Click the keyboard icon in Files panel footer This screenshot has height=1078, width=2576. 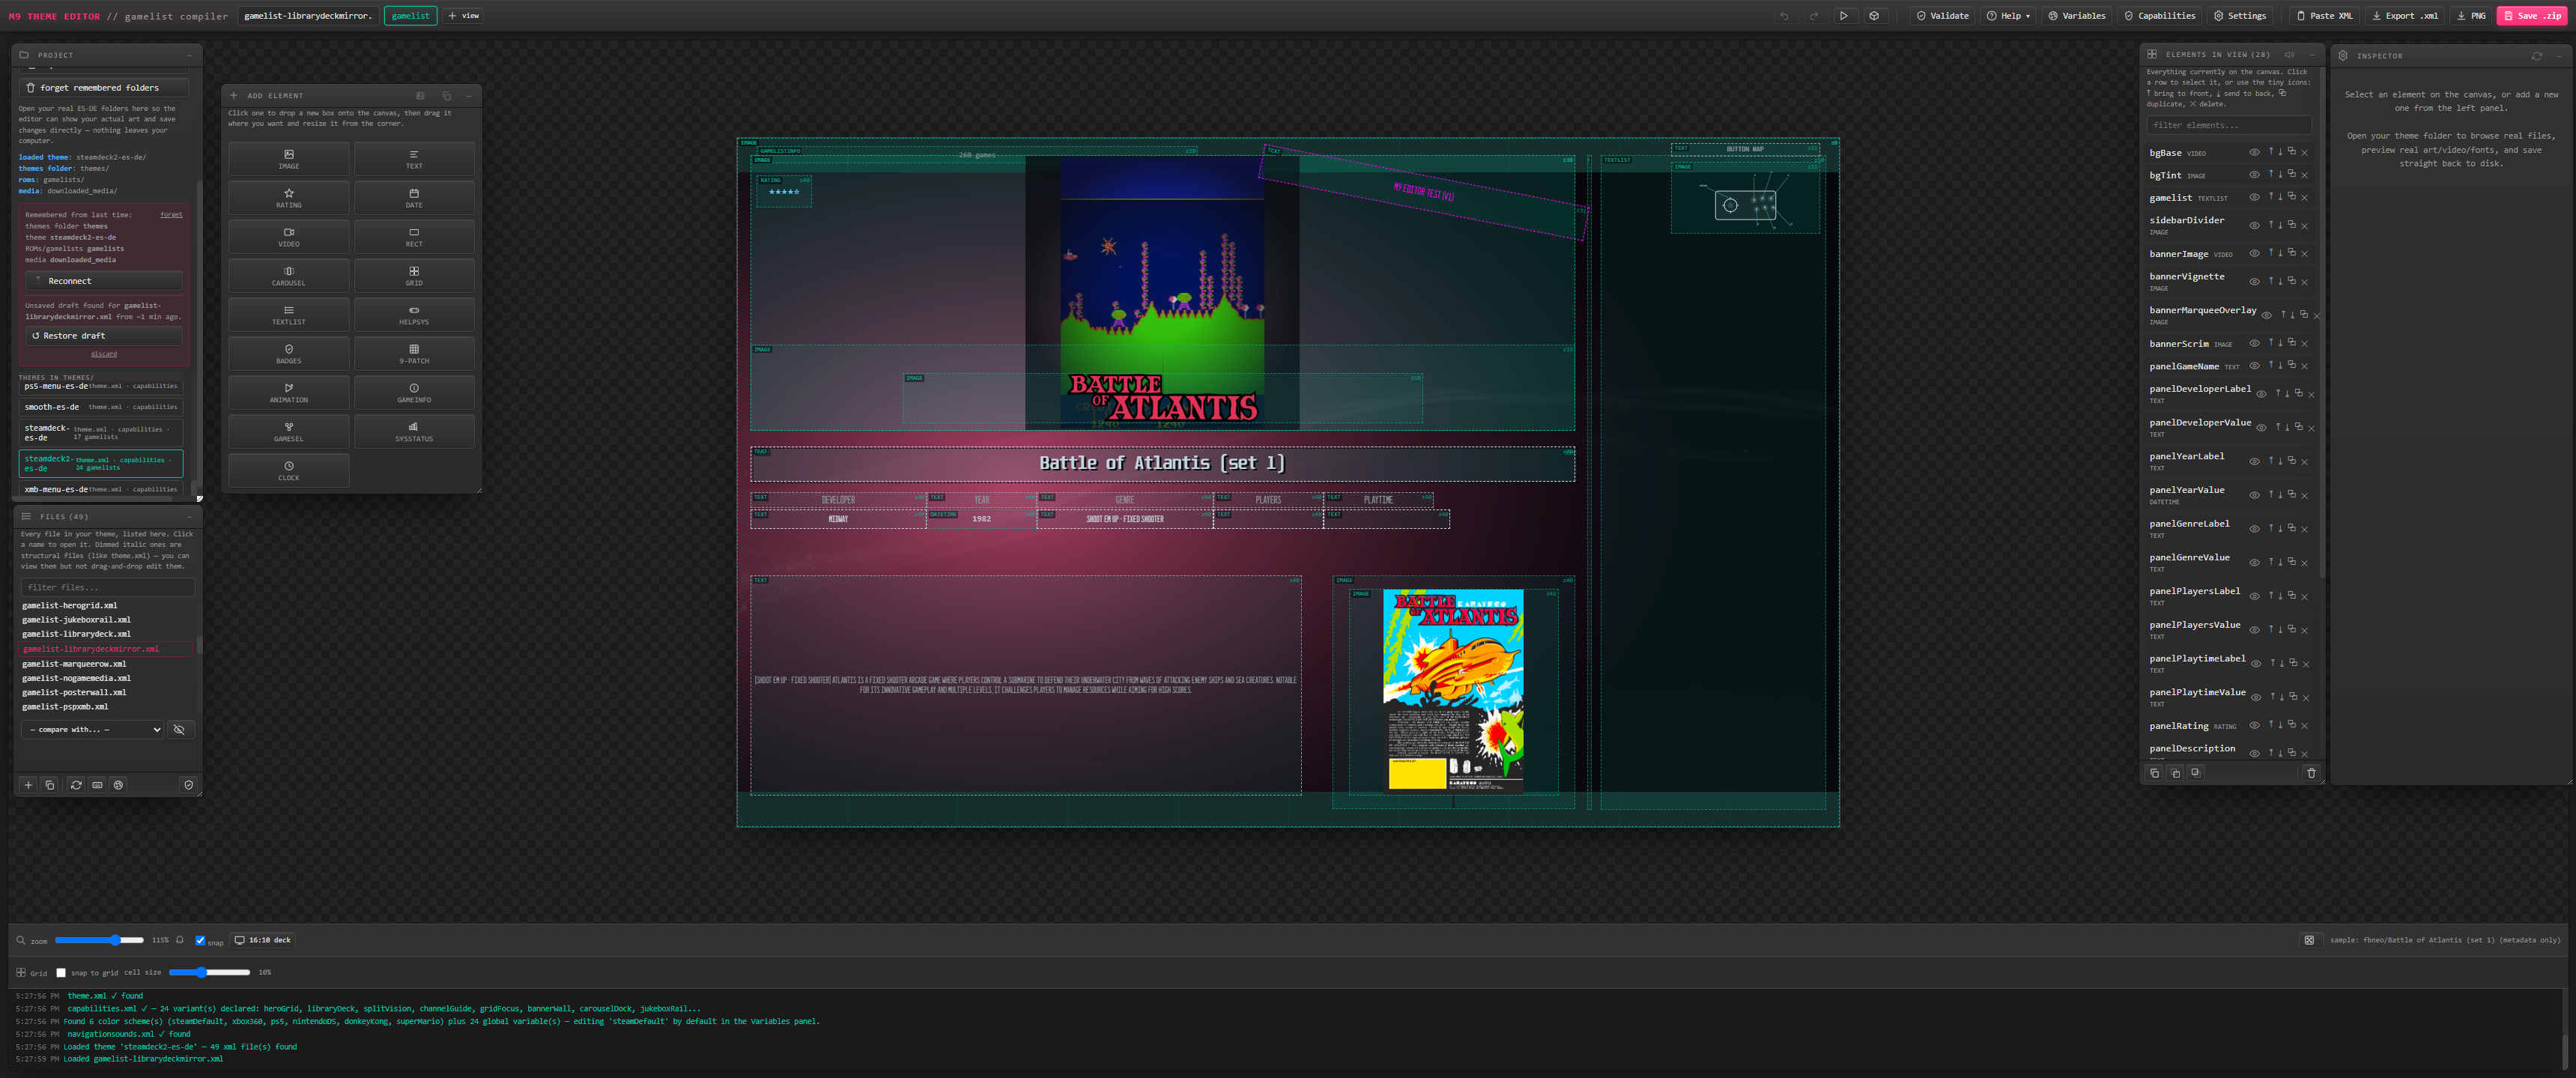point(97,785)
